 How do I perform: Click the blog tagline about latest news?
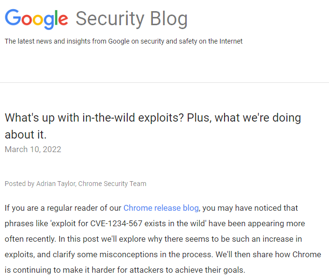point(123,41)
